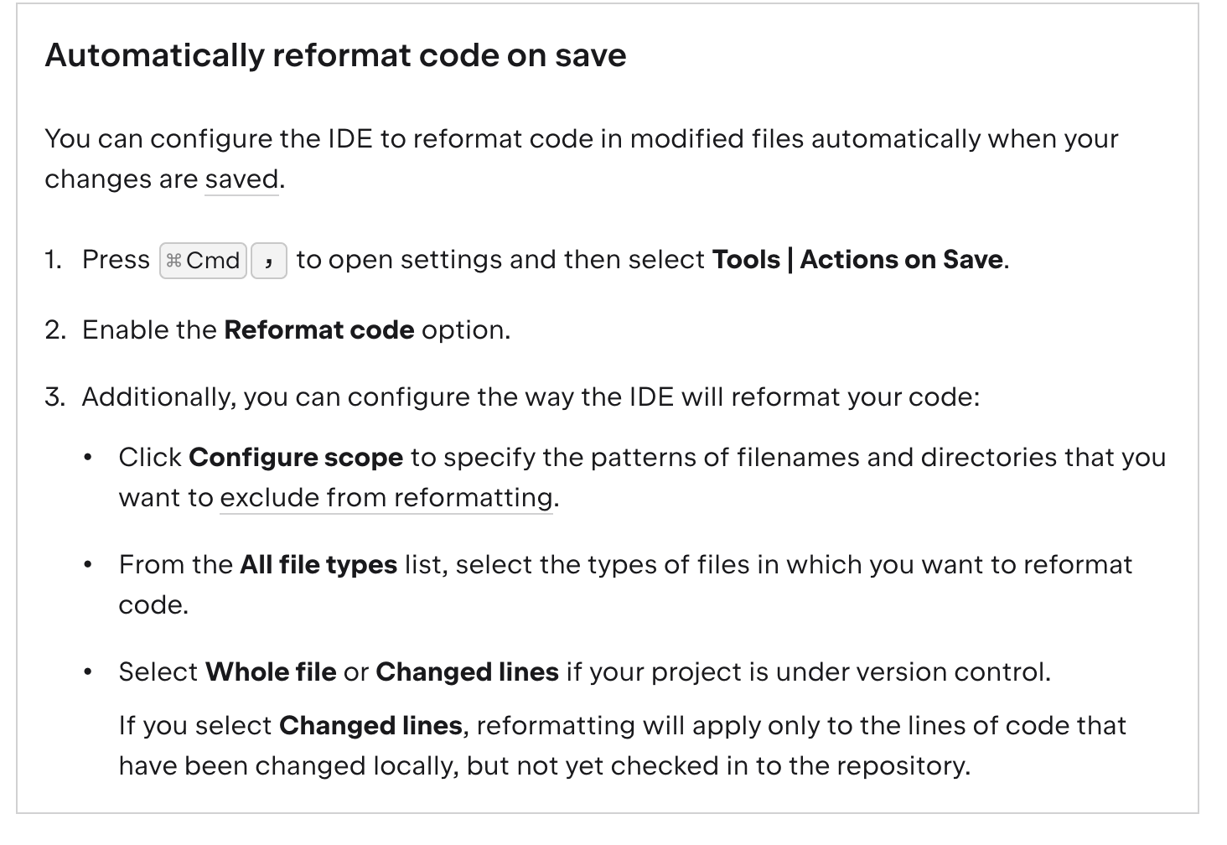Click "Changed lines" in the "If you select" sentence
The height and width of the screenshot is (845, 1227).
coord(370,726)
